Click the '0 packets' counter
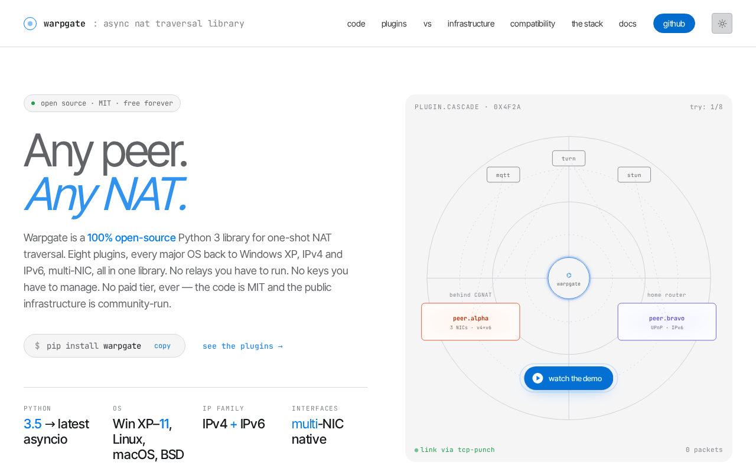The height and width of the screenshot is (472, 756). coord(704,450)
